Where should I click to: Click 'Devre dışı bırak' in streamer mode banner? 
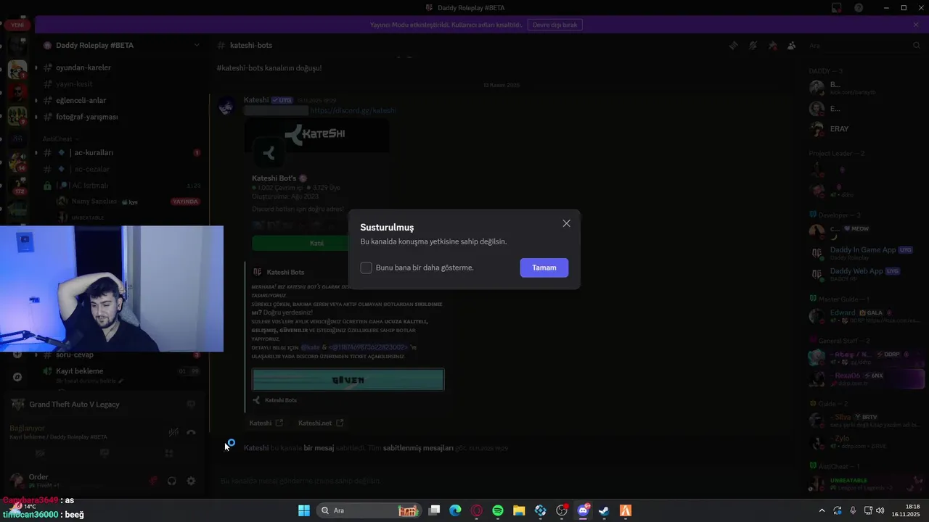pyautogui.click(x=554, y=25)
